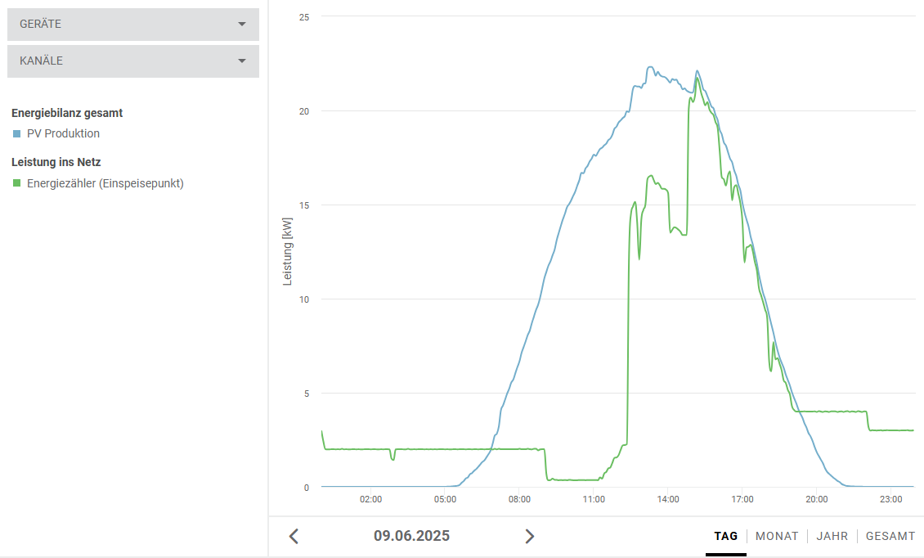Click the green Energiezähler legend square
924x558 pixels.
pyautogui.click(x=16, y=183)
